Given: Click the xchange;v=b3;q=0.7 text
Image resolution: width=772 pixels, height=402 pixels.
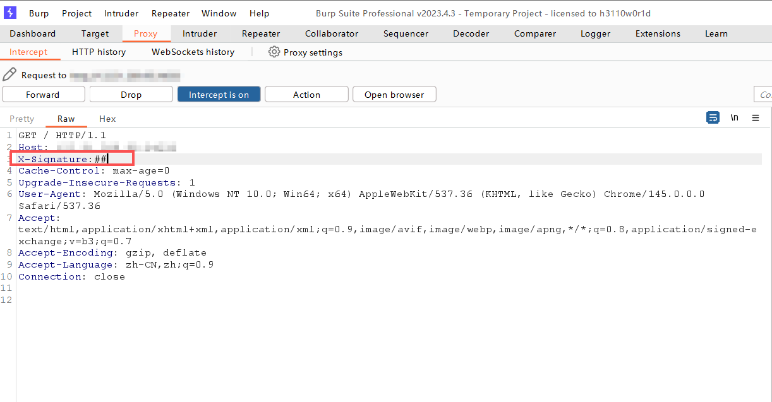Looking at the screenshot, I should tap(75, 241).
